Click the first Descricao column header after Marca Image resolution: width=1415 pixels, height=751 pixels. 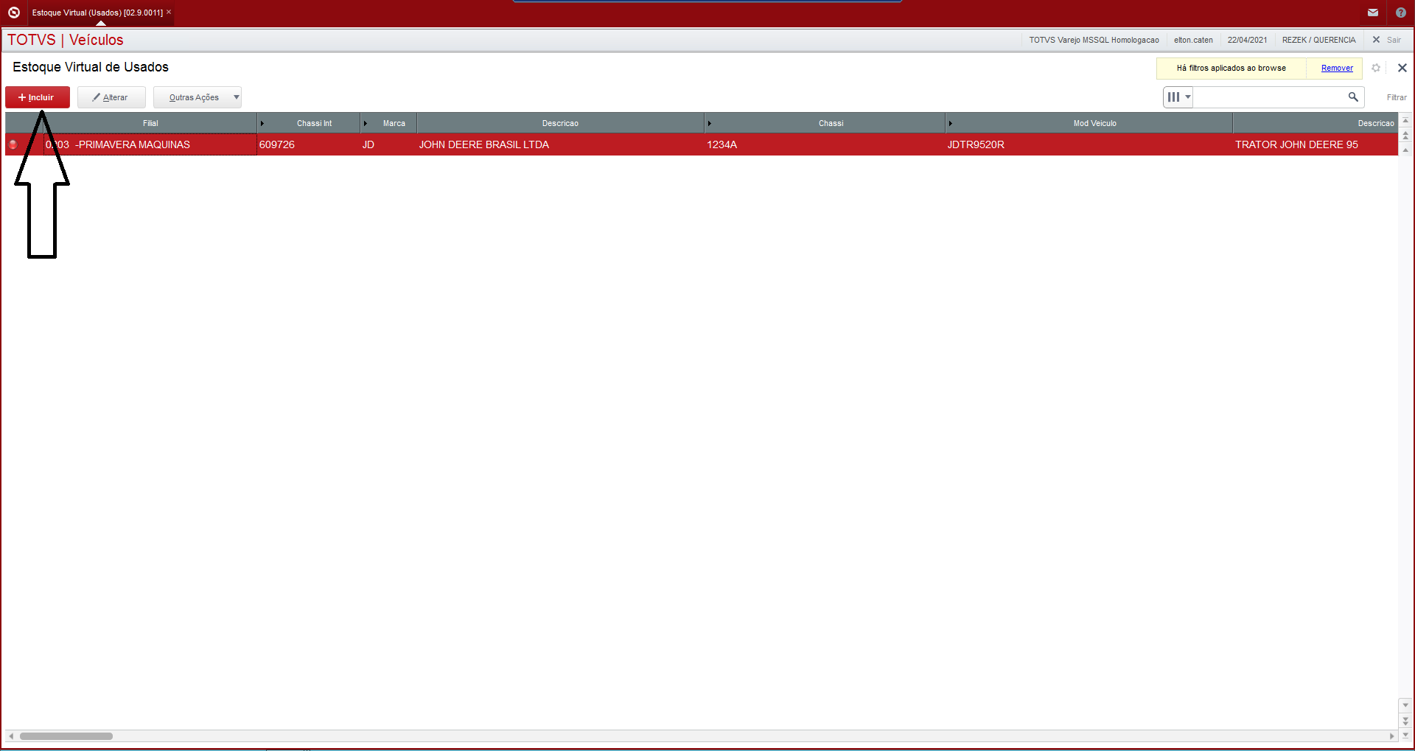pyautogui.click(x=560, y=123)
